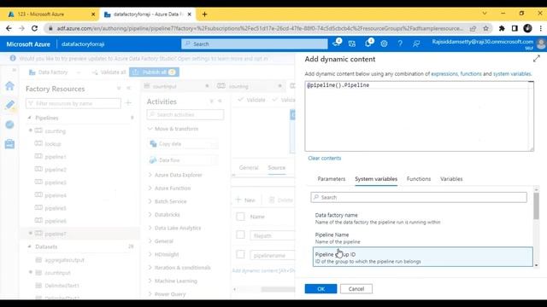The image size is (547, 307).
Task: Tick the checkbox for the pipelinename row
Action: pyautogui.click(x=240, y=254)
